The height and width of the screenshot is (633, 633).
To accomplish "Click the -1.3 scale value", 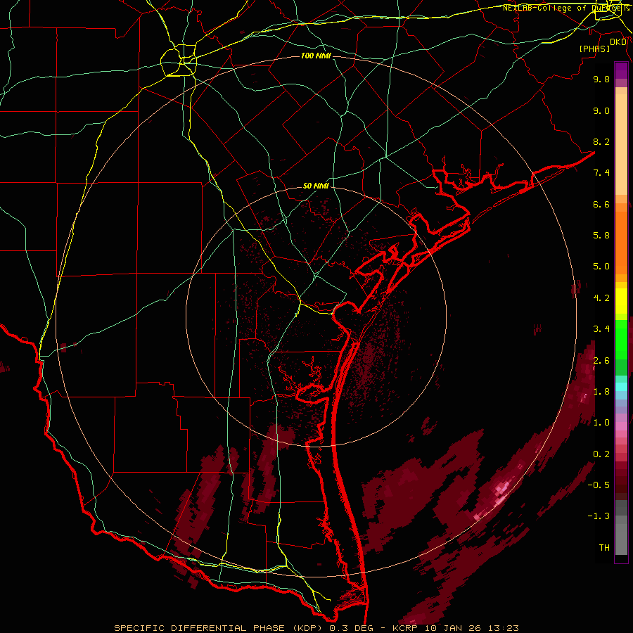I will tap(599, 516).
